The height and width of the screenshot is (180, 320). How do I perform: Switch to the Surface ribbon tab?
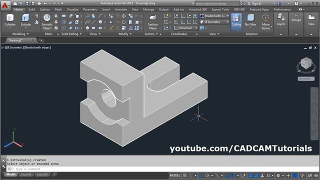[x=44, y=9]
